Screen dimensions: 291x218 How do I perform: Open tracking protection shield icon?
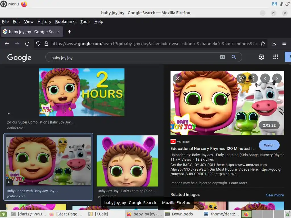point(38,43)
